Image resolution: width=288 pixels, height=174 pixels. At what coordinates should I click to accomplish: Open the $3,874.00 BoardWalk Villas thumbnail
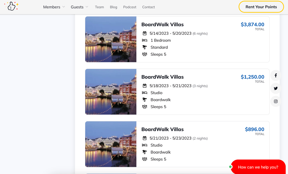(x=111, y=39)
